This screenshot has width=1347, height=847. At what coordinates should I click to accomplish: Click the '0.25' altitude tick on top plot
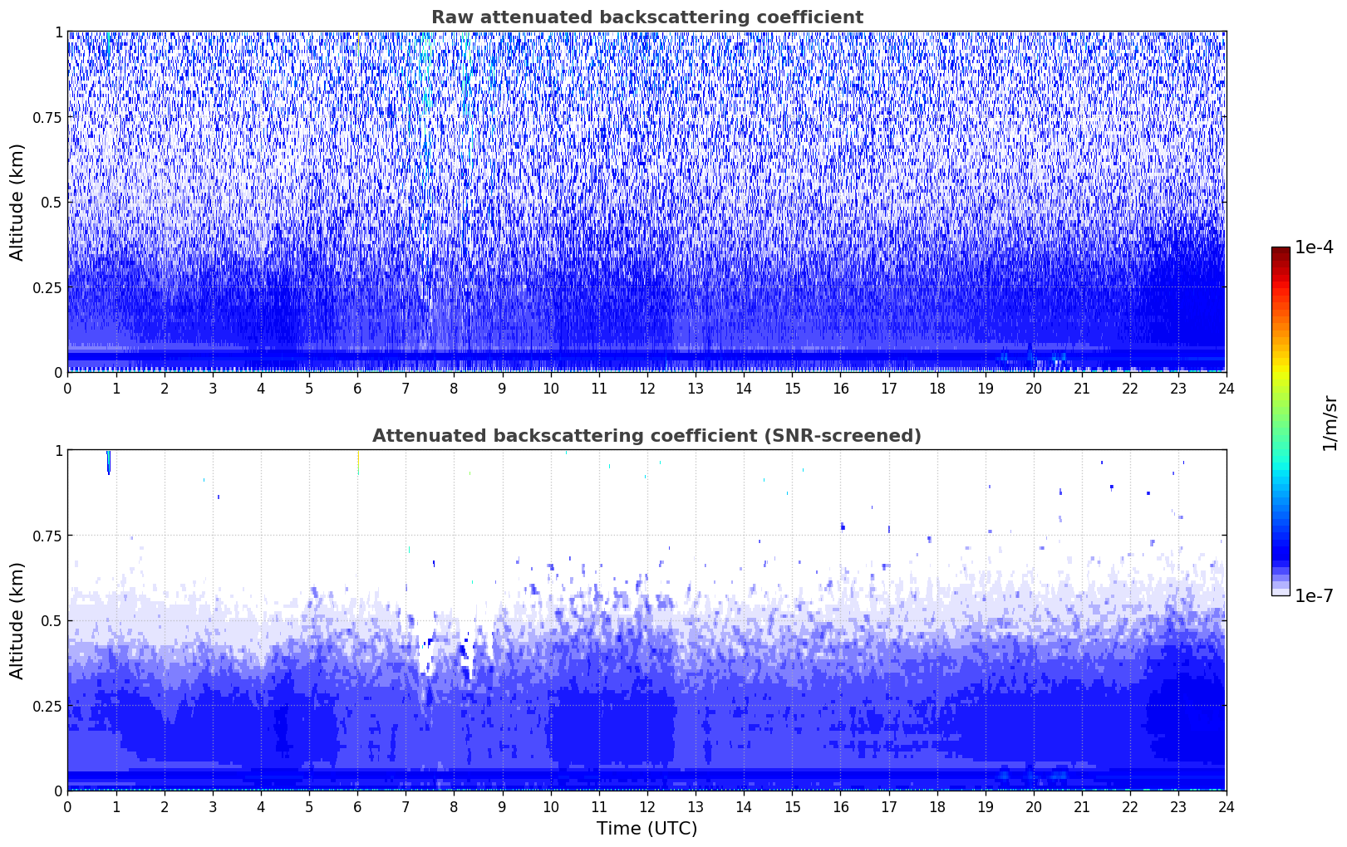coord(47,288)
